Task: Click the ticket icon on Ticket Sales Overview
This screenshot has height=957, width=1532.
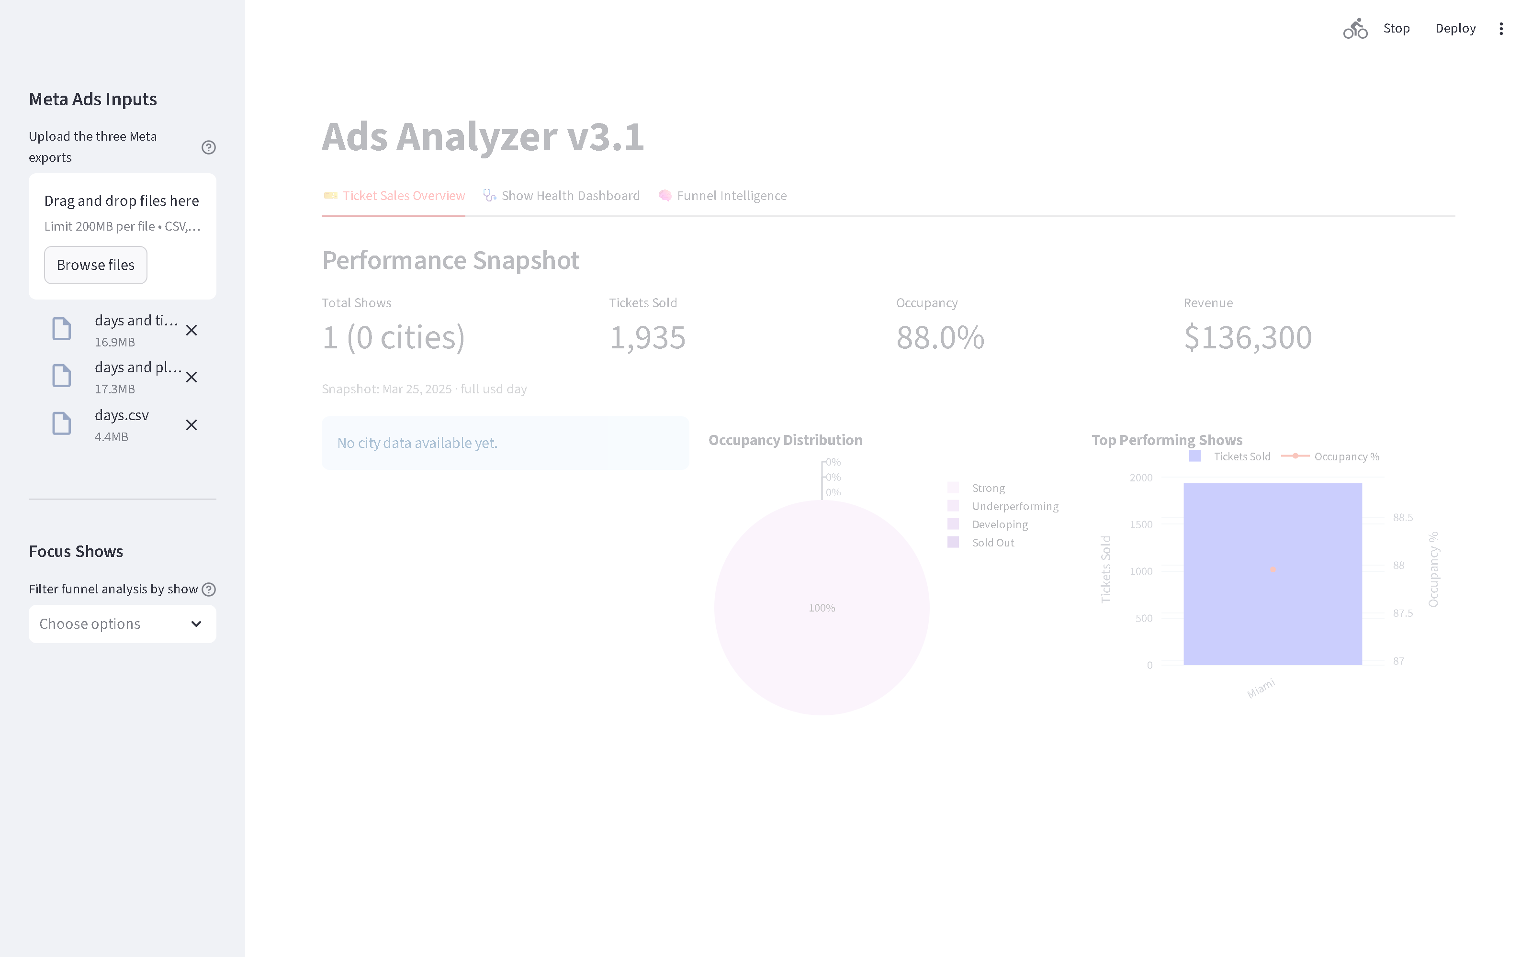Action: pos(330,196)
